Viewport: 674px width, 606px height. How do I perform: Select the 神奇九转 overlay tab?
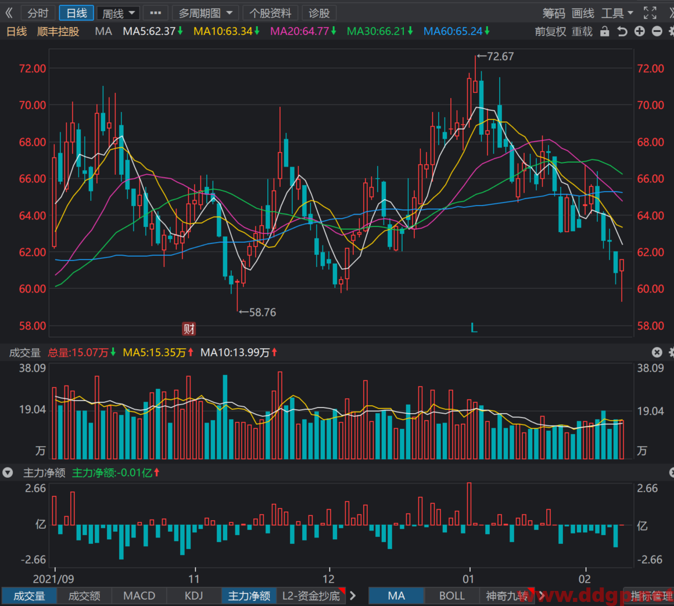tap(507, 596)
